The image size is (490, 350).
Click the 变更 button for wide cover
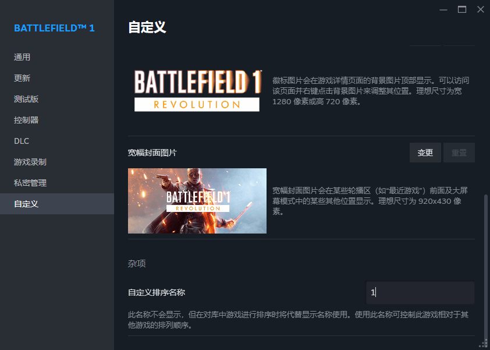coord(425,153)
